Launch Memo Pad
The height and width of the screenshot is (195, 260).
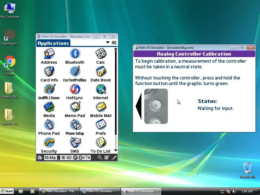pyautogui.click(x=75, y=109)
